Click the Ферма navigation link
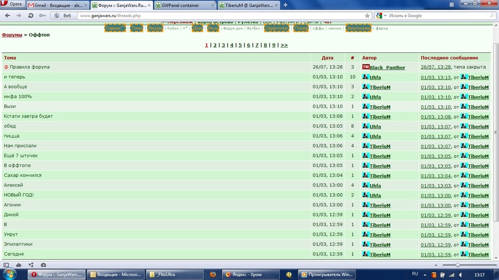499x280 pixels. (x=381, y=28)
